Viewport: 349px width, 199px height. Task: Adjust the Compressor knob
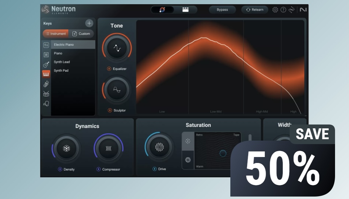click(x=109, y=148)
